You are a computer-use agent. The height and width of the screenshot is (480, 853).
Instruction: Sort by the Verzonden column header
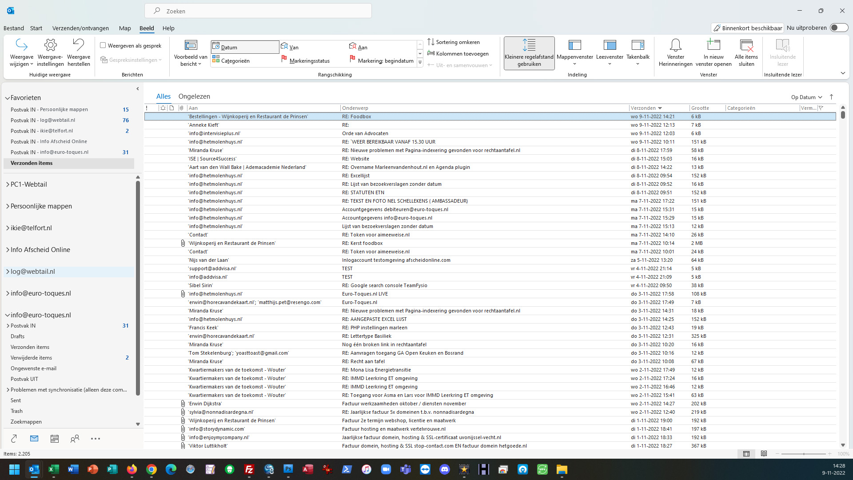click(659, 108)
